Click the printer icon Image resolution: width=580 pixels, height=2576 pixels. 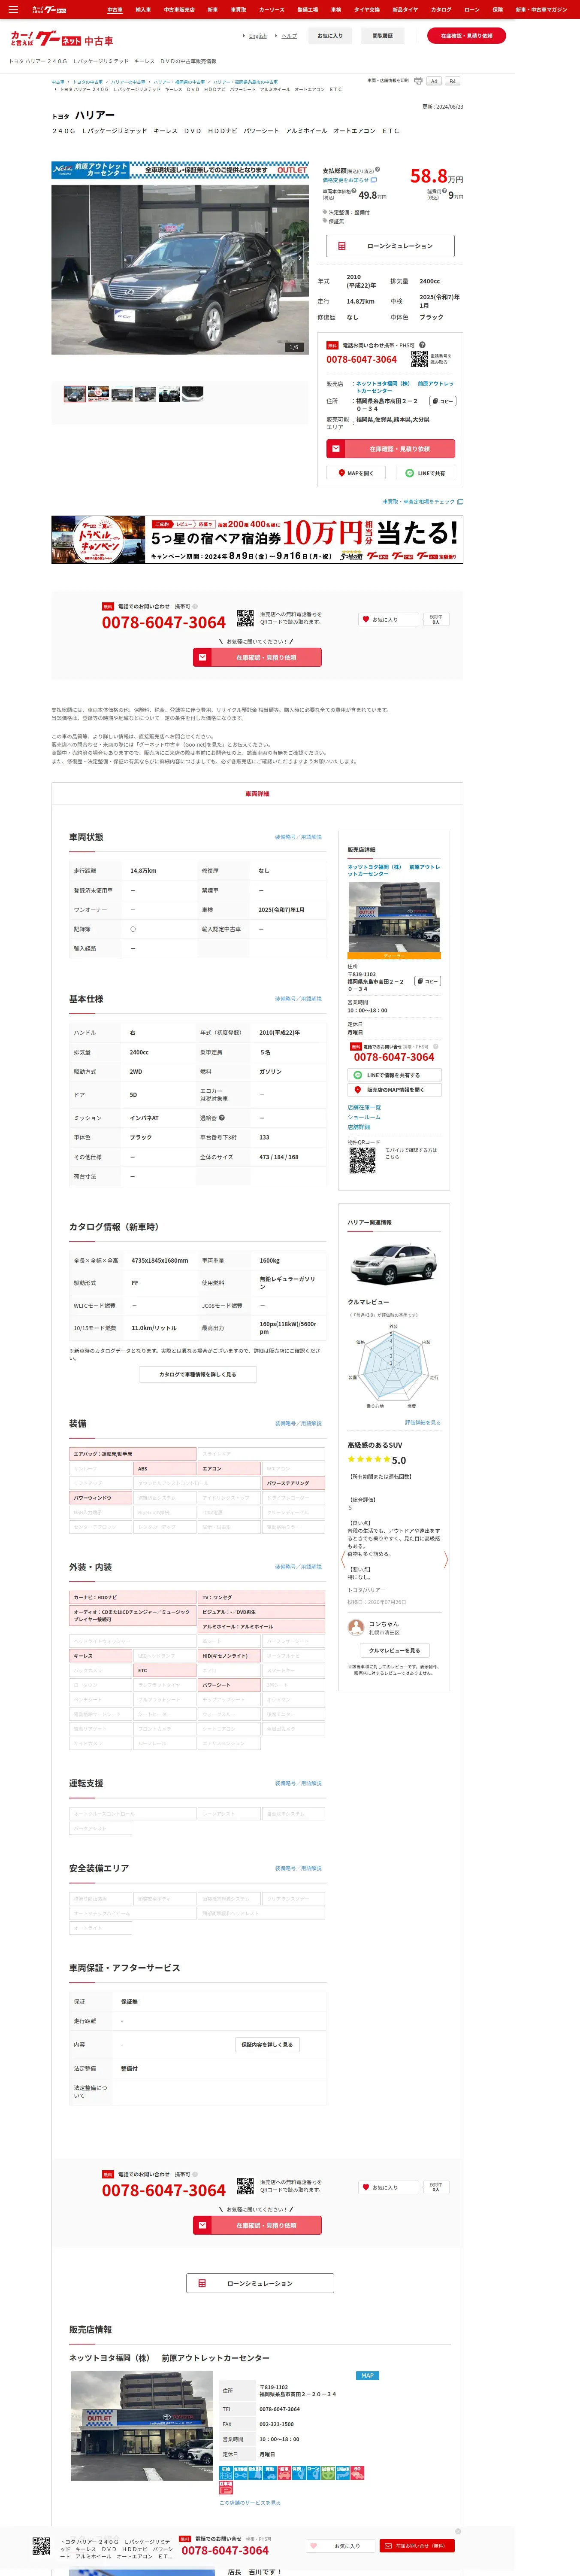click(418, 81)
